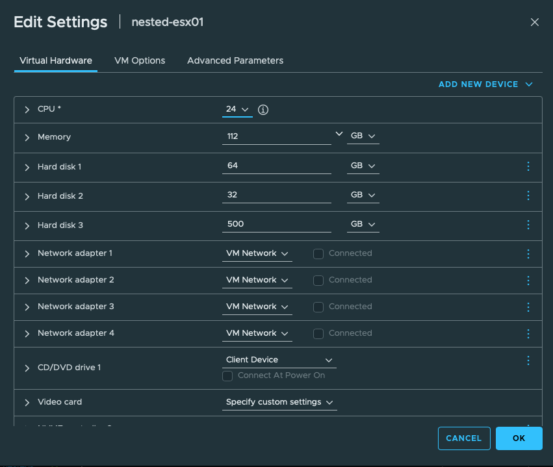Expand the Network adapter 4 row
The image size is (553, 467).
pyautogui.click(x=27, y=334)
